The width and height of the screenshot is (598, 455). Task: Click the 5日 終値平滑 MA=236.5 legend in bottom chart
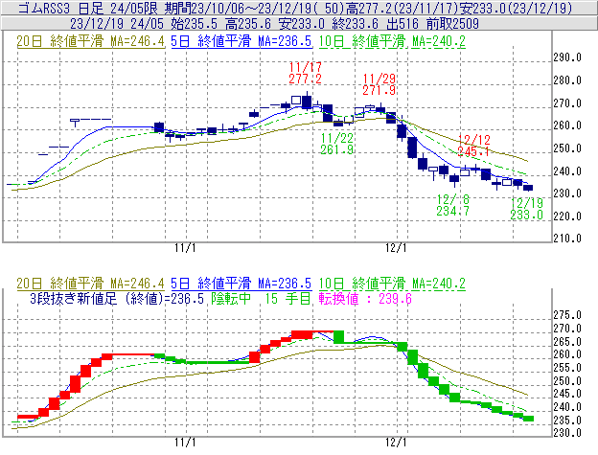[x=241, y=284]
